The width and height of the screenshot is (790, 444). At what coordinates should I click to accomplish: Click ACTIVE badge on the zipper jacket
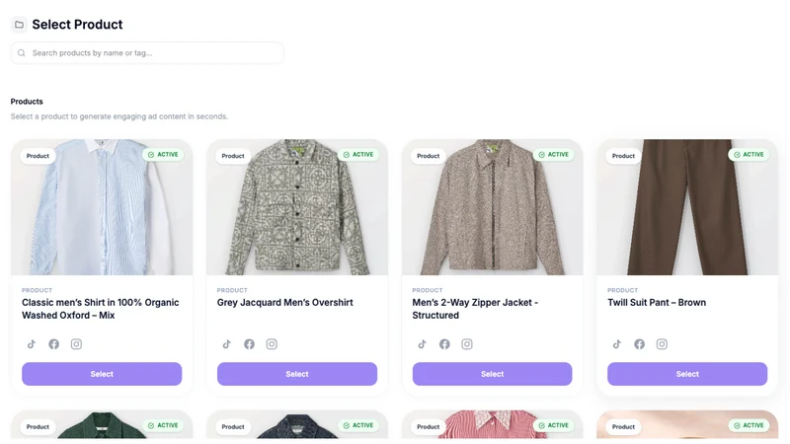point(553,155)
